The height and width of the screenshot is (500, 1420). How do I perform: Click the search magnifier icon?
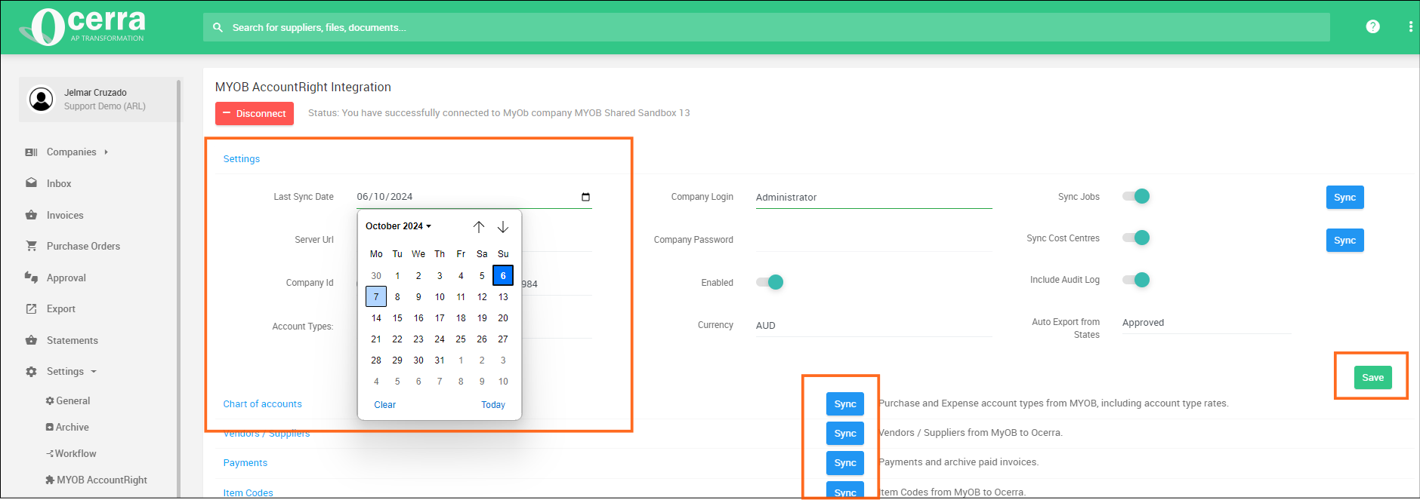[x=218, y=27]
